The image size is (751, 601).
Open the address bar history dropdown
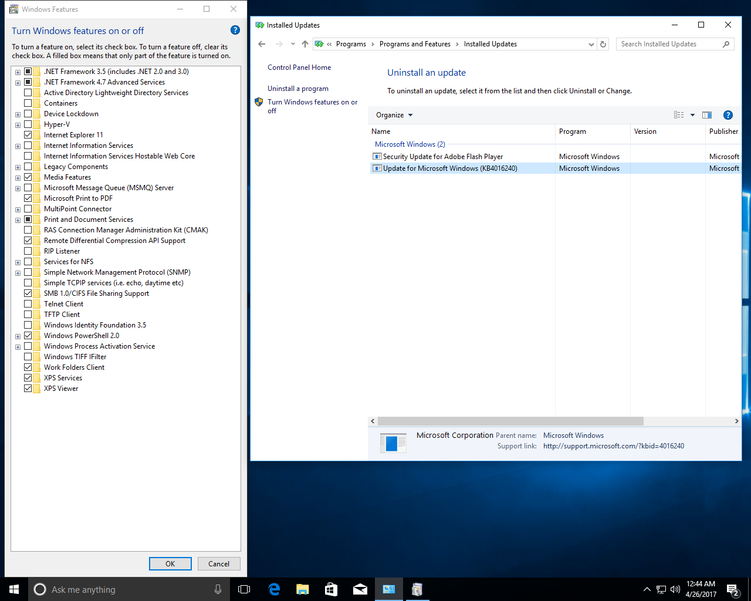[x=591, y=44]
